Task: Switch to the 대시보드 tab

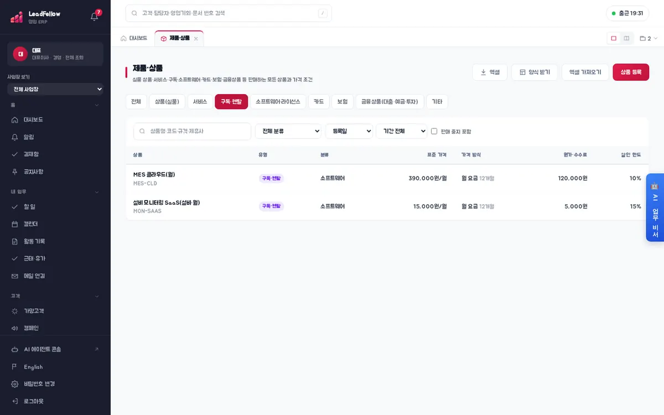Action: pos(134,38)
